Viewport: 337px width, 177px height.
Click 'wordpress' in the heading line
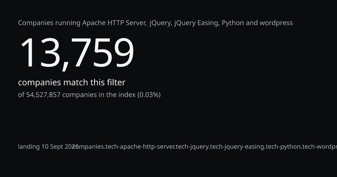[276, 23]
